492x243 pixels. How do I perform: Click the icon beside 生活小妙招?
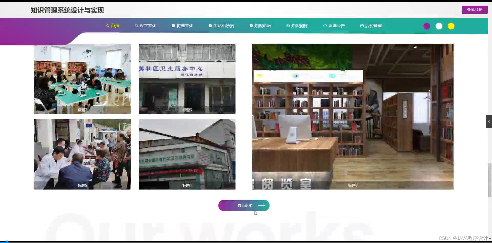click(x=210, y=26)
